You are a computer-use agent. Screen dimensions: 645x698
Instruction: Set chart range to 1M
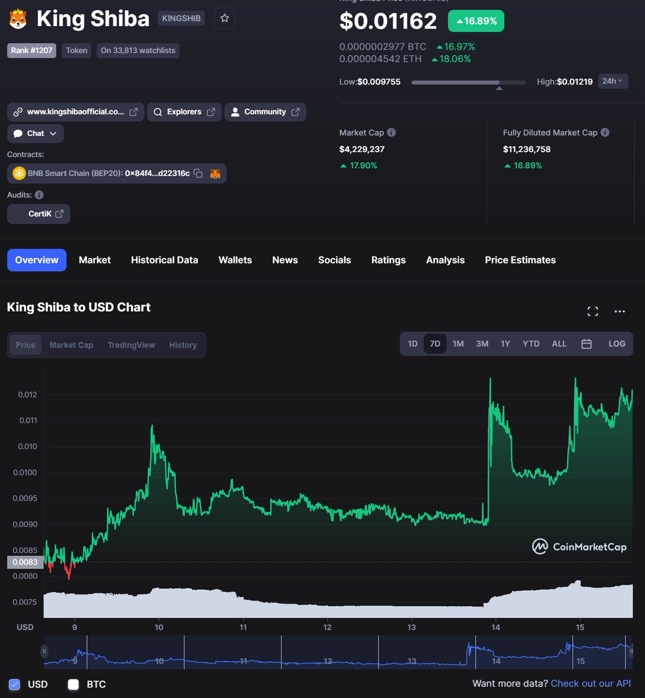coord(458,344)
